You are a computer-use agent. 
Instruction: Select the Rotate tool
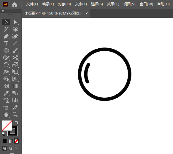[6, 65]
